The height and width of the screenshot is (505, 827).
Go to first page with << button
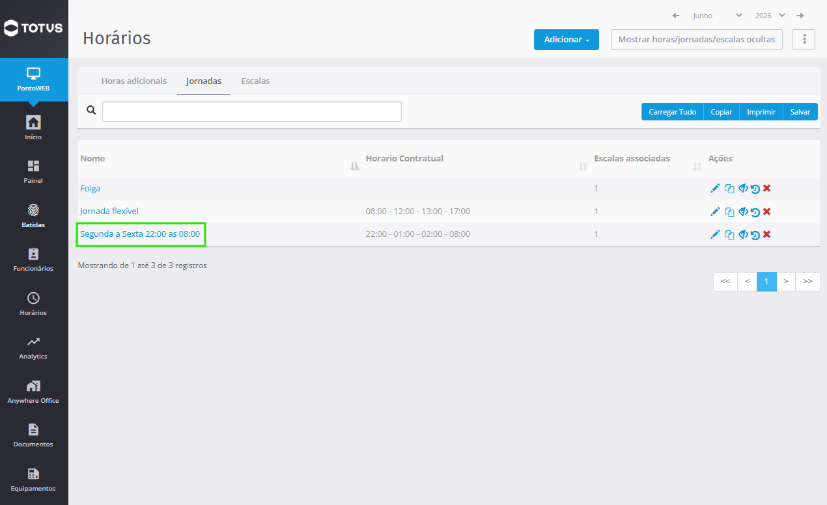coord(725,282)
